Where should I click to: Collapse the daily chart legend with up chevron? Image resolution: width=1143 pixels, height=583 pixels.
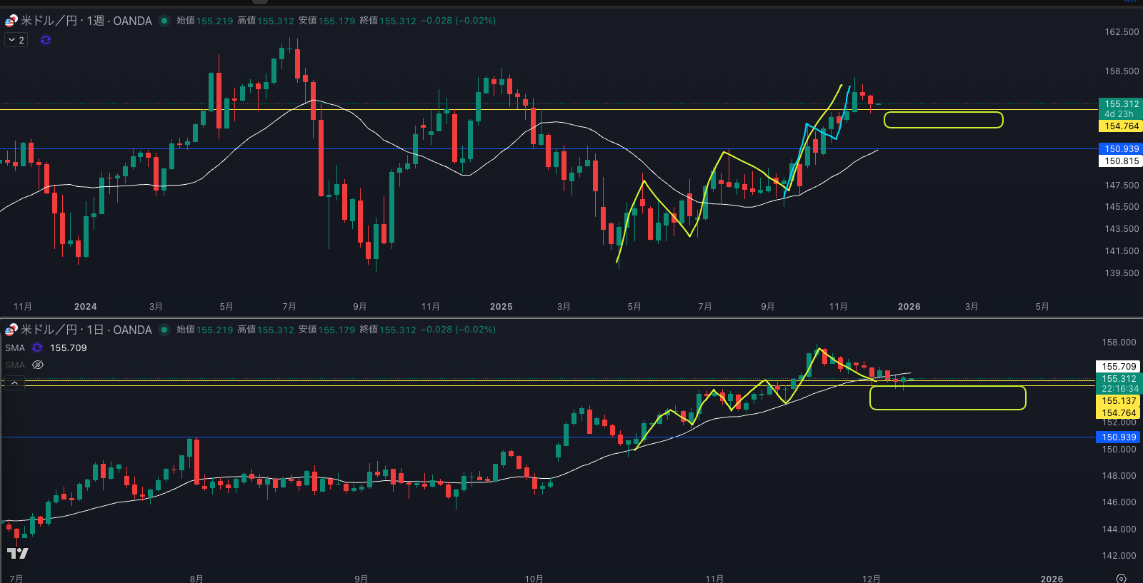pyautogui.click(x=14, y=383)
